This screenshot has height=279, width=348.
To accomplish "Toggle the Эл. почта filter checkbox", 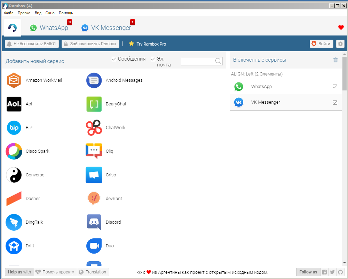I will (x=153, y=59).
